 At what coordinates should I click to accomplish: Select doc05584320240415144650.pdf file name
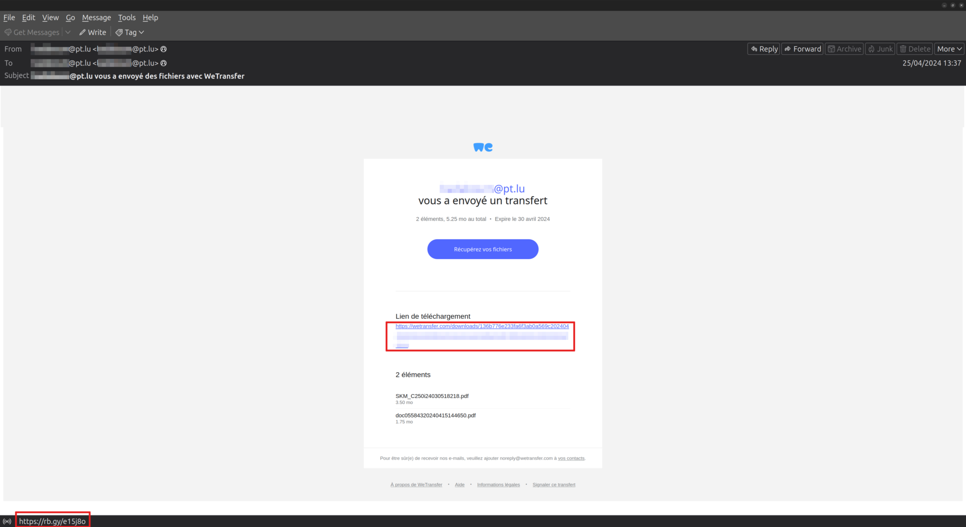435,415
